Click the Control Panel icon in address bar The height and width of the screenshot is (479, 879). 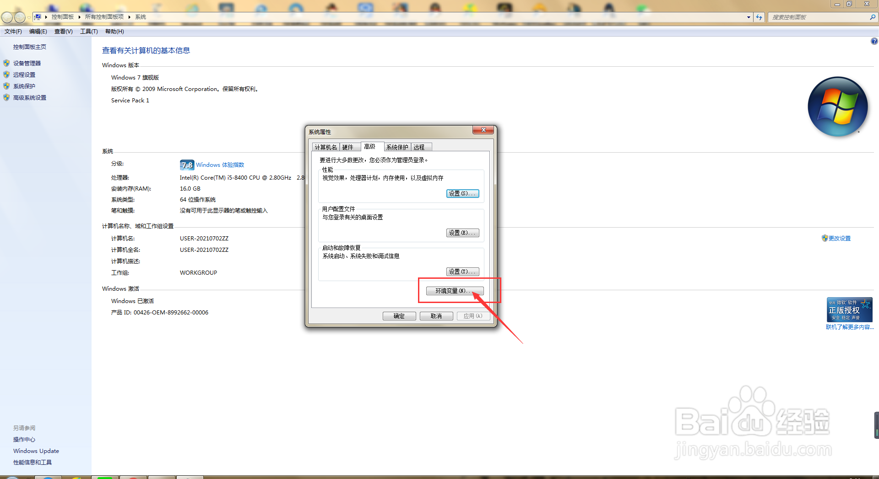(x=38, y=17)
